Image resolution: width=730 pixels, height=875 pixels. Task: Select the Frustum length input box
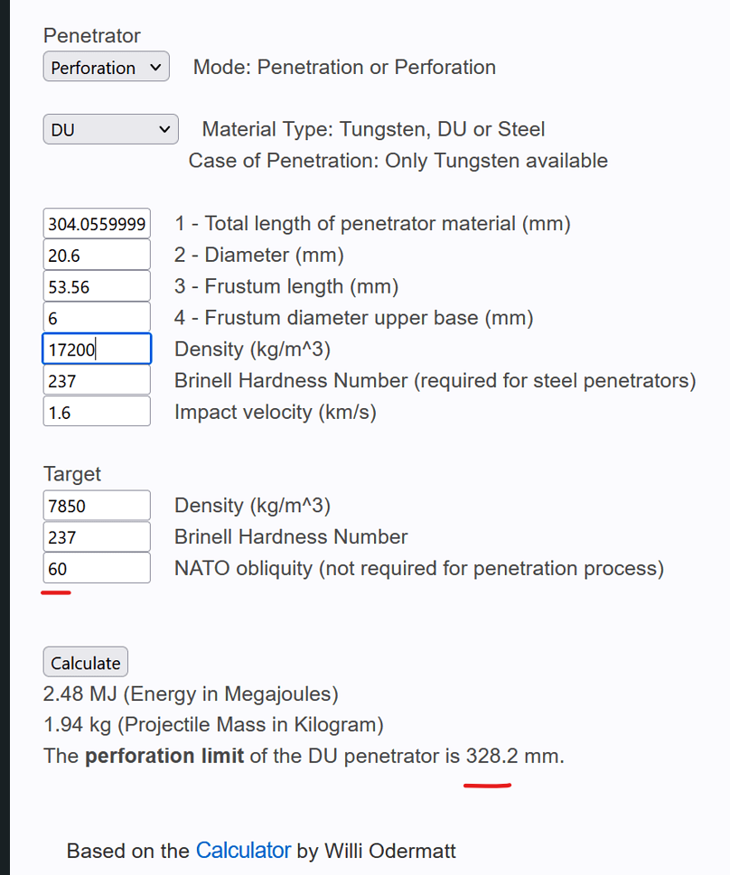[x=97, y=287]
